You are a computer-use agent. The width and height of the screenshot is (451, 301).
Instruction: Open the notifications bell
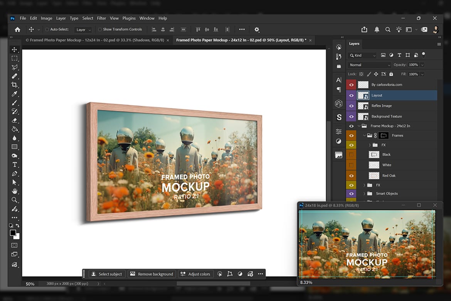click(x=377, y=29)
